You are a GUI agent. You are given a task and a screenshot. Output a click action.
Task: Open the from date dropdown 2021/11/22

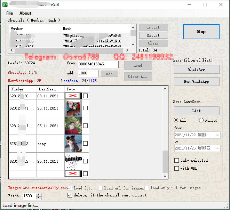point(217,135)
